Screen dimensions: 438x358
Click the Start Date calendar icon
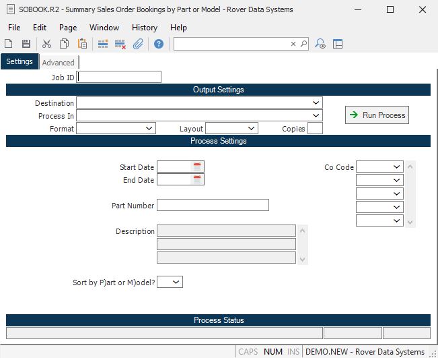[197, 167]
